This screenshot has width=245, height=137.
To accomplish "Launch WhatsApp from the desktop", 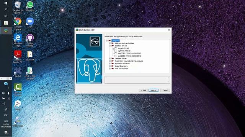I will click(x=30, y=6).
